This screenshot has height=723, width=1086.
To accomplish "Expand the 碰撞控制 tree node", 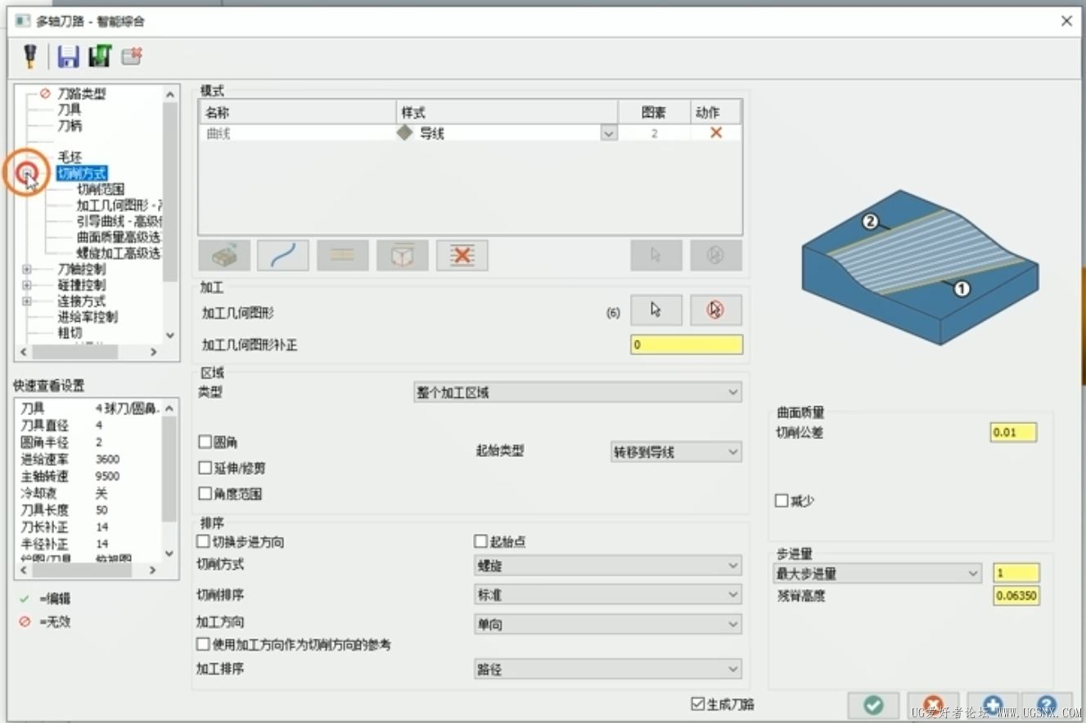I will tap(27, 285).
